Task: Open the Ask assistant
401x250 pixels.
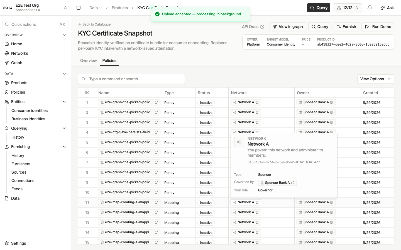Action: pos(387,8)
